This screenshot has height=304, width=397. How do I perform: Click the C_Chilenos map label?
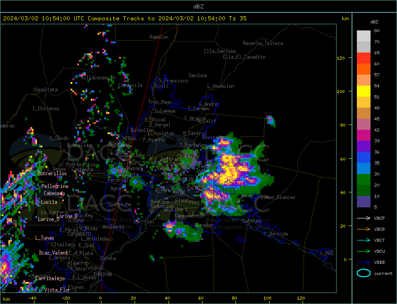46,109
